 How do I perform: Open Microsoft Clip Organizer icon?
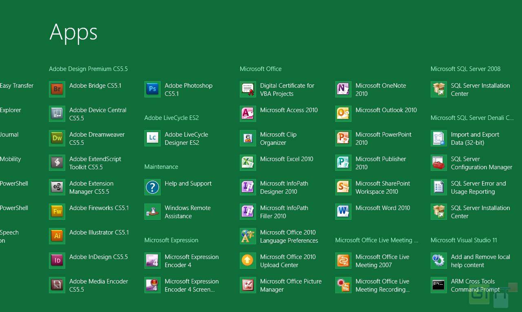248,138
